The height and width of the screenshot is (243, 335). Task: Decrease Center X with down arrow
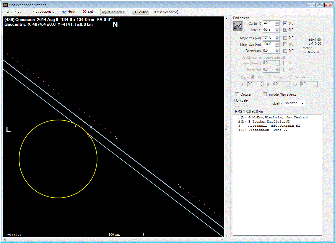pyautogui.click(x=277, y=25)
